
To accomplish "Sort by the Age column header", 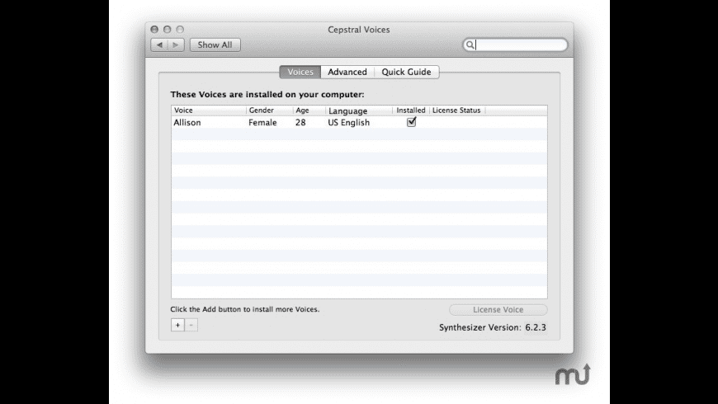I will pyautogui.click(x=309, y=110).
